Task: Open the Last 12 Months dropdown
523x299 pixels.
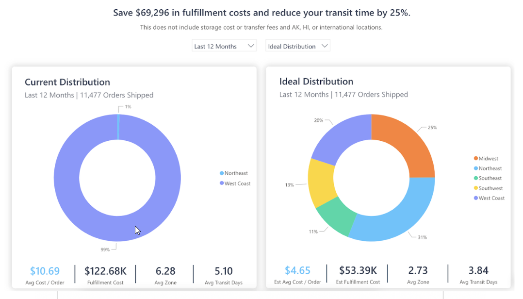Action: click(x=224, y=46)
